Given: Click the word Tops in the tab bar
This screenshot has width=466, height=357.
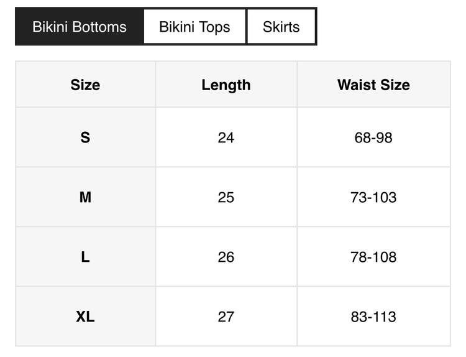Looking at the screenshot, I should [x=215, y=27].
